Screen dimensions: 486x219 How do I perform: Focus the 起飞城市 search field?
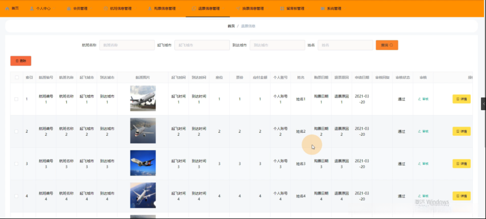point(202,45)
